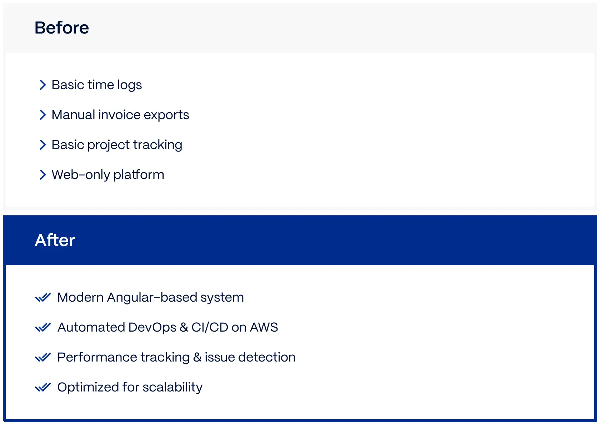Click the double-check icon next to Performance tracking
The height and width of the screenshot is (425, 600).
coord(43,357)
